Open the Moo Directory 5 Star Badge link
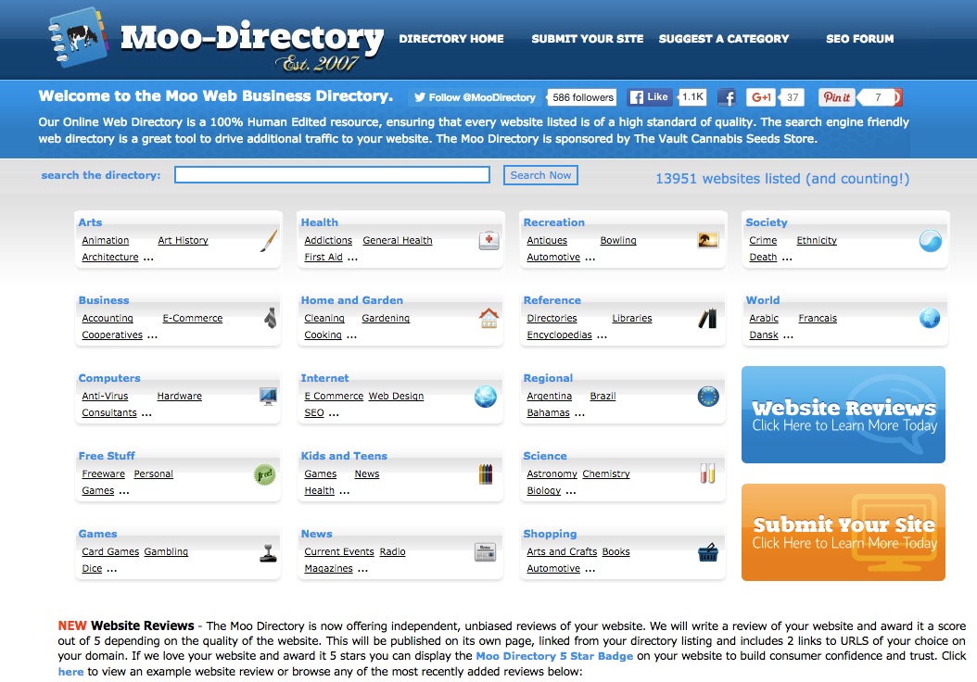This screenshot has height=682, width=977. (554, 656)
